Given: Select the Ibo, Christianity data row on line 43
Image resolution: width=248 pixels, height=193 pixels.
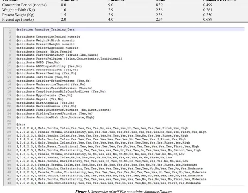Looking at the screenshot, I should point(108,183).
